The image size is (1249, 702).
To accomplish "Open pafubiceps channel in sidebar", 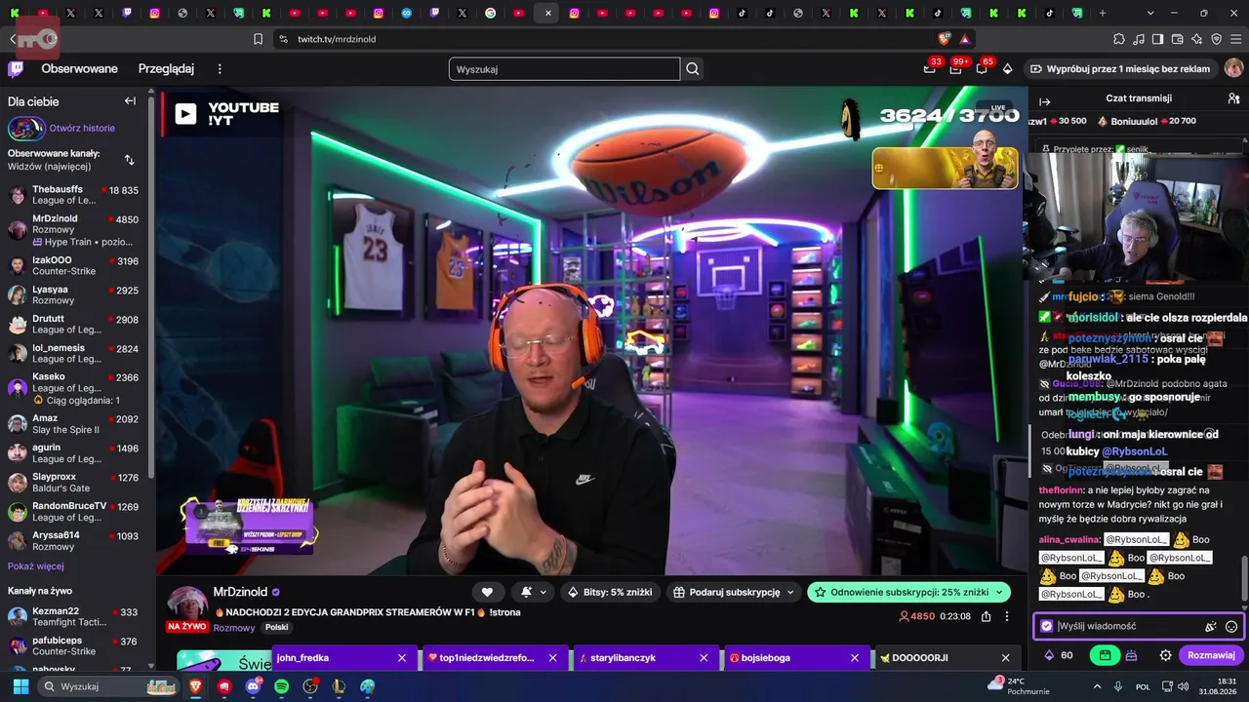I will (x=73, y=646).
